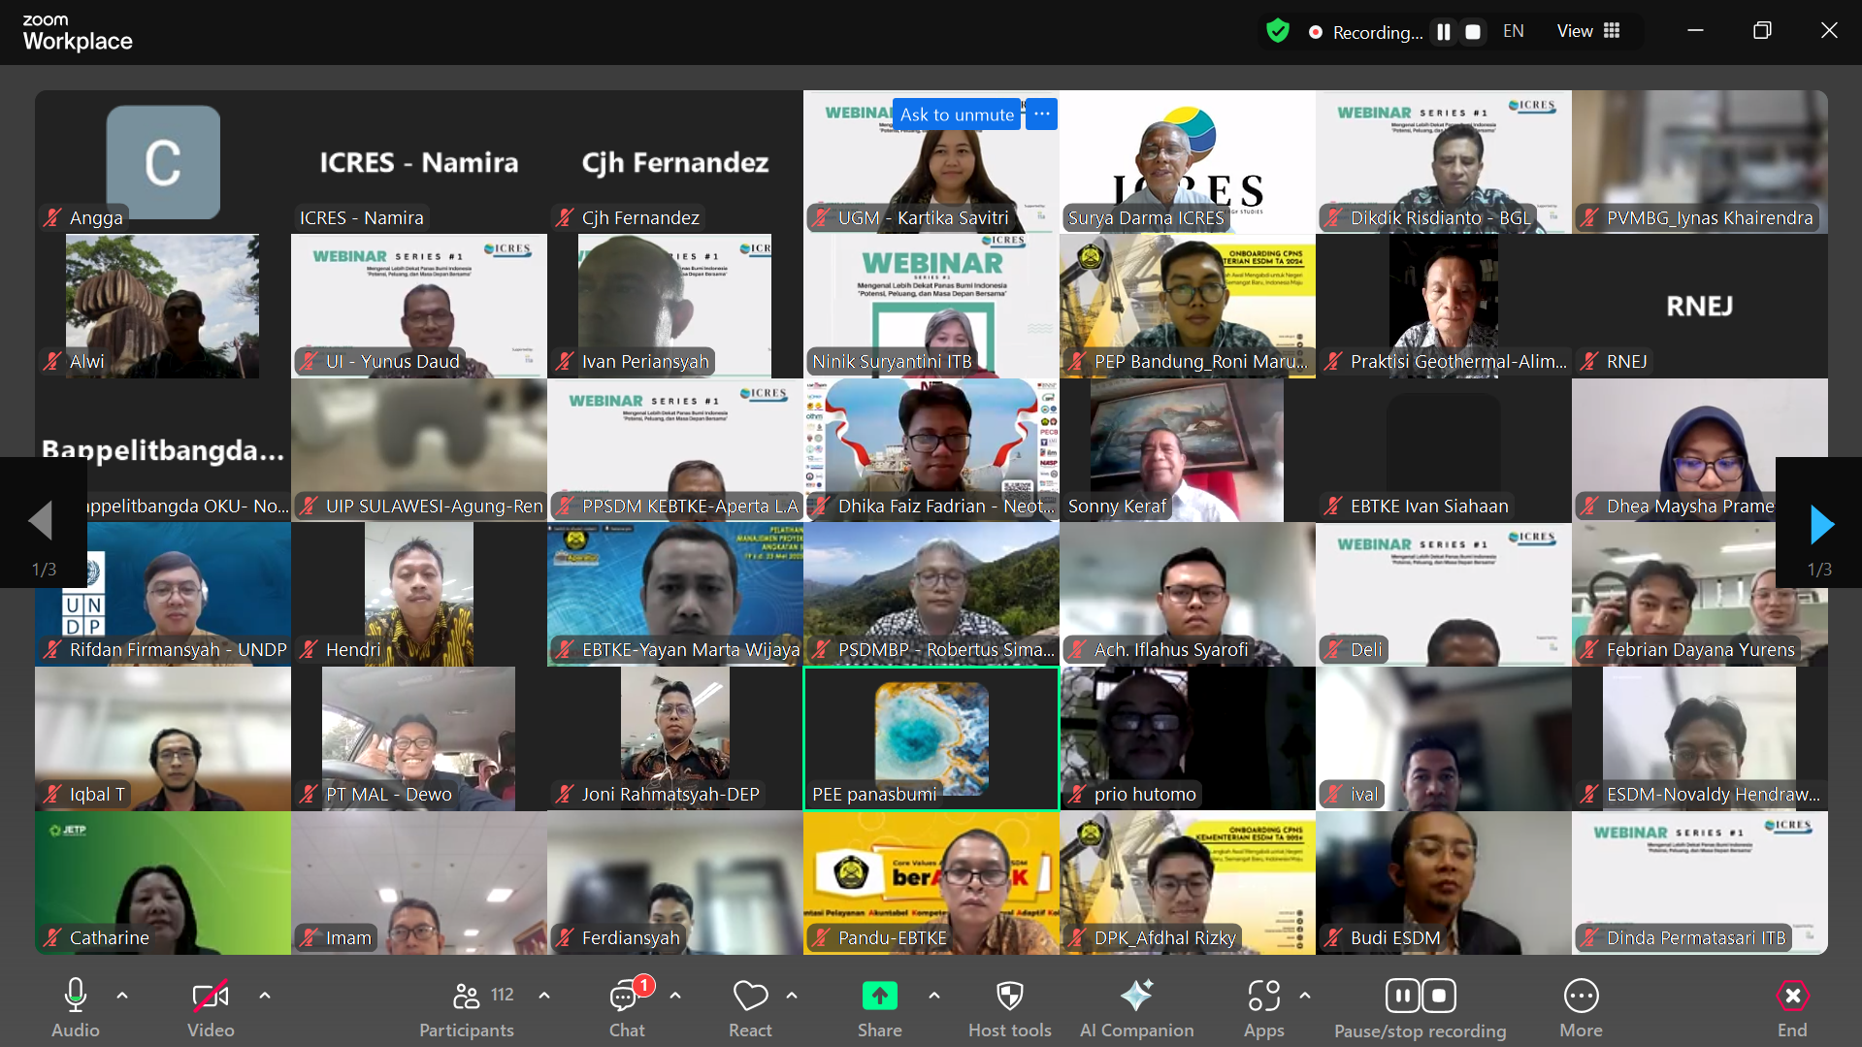Screen dimensions: 1862x1047
Task: Pause the recording in top bar
Action: click(1444, 32)
